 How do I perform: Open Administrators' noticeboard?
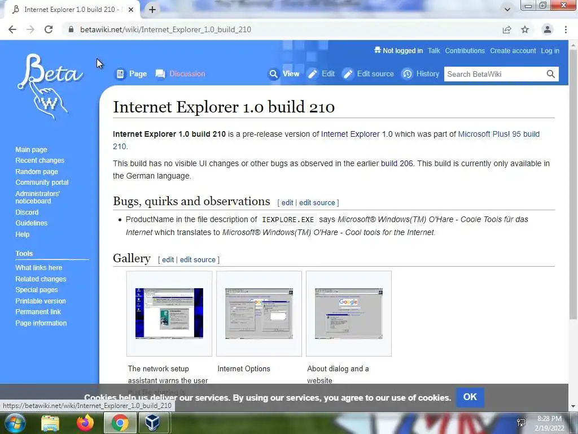click(x=37, y=197)
